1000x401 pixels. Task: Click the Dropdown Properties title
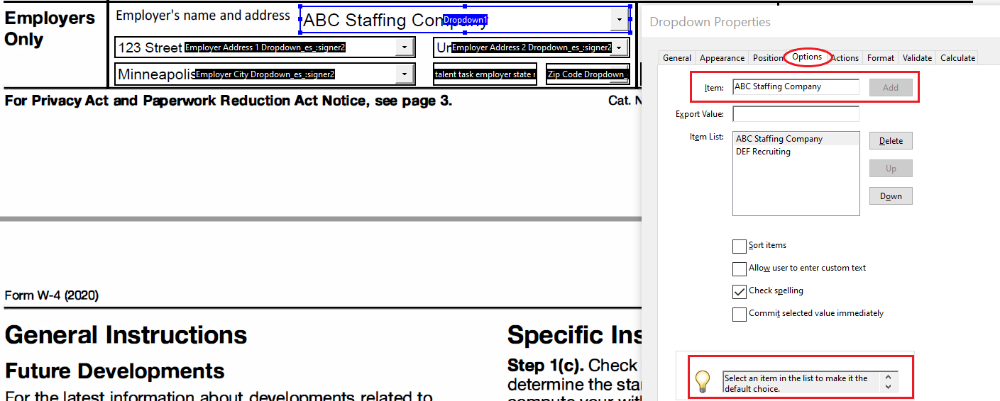click(x=710, y=22)
